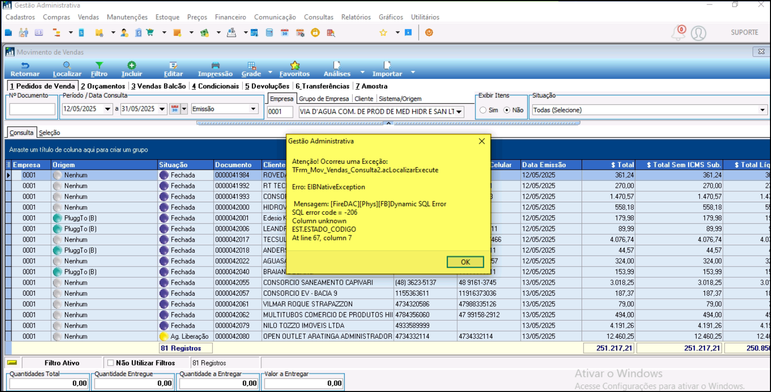Switch to the Seleção tab
Screen dimensions: 771x392
[x=49, y=133]
